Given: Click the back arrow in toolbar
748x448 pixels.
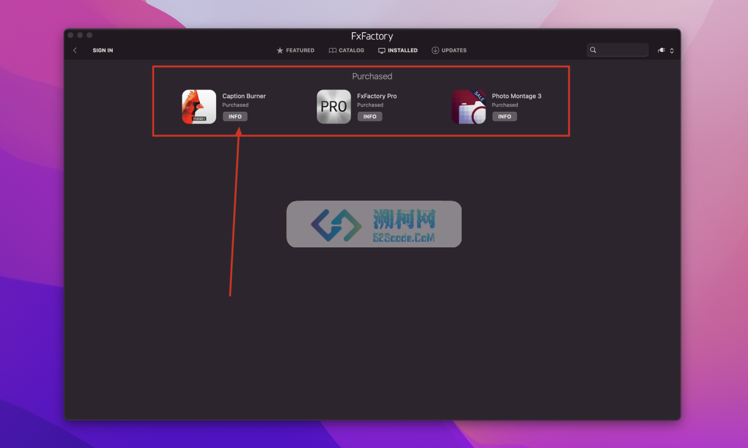Looking at the screenshot, I should [75, 50].
